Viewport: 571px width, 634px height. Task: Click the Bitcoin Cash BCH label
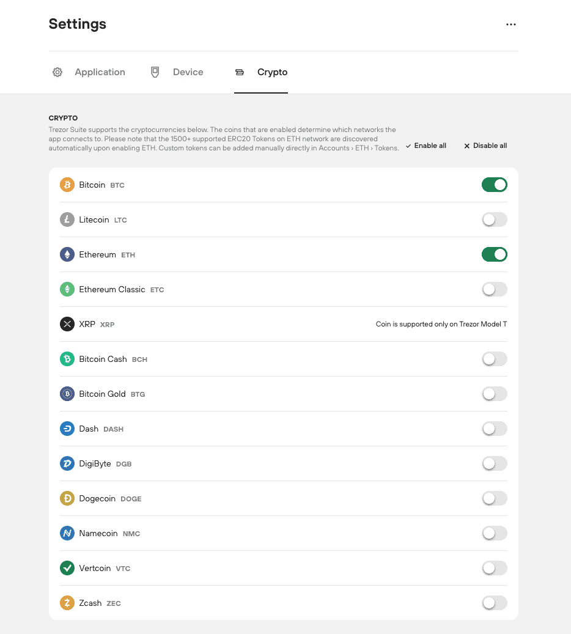tap(113, 359)
